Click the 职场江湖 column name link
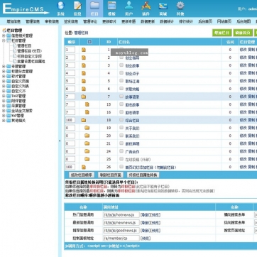Screen dimensions: 257x257 [132, 81]
